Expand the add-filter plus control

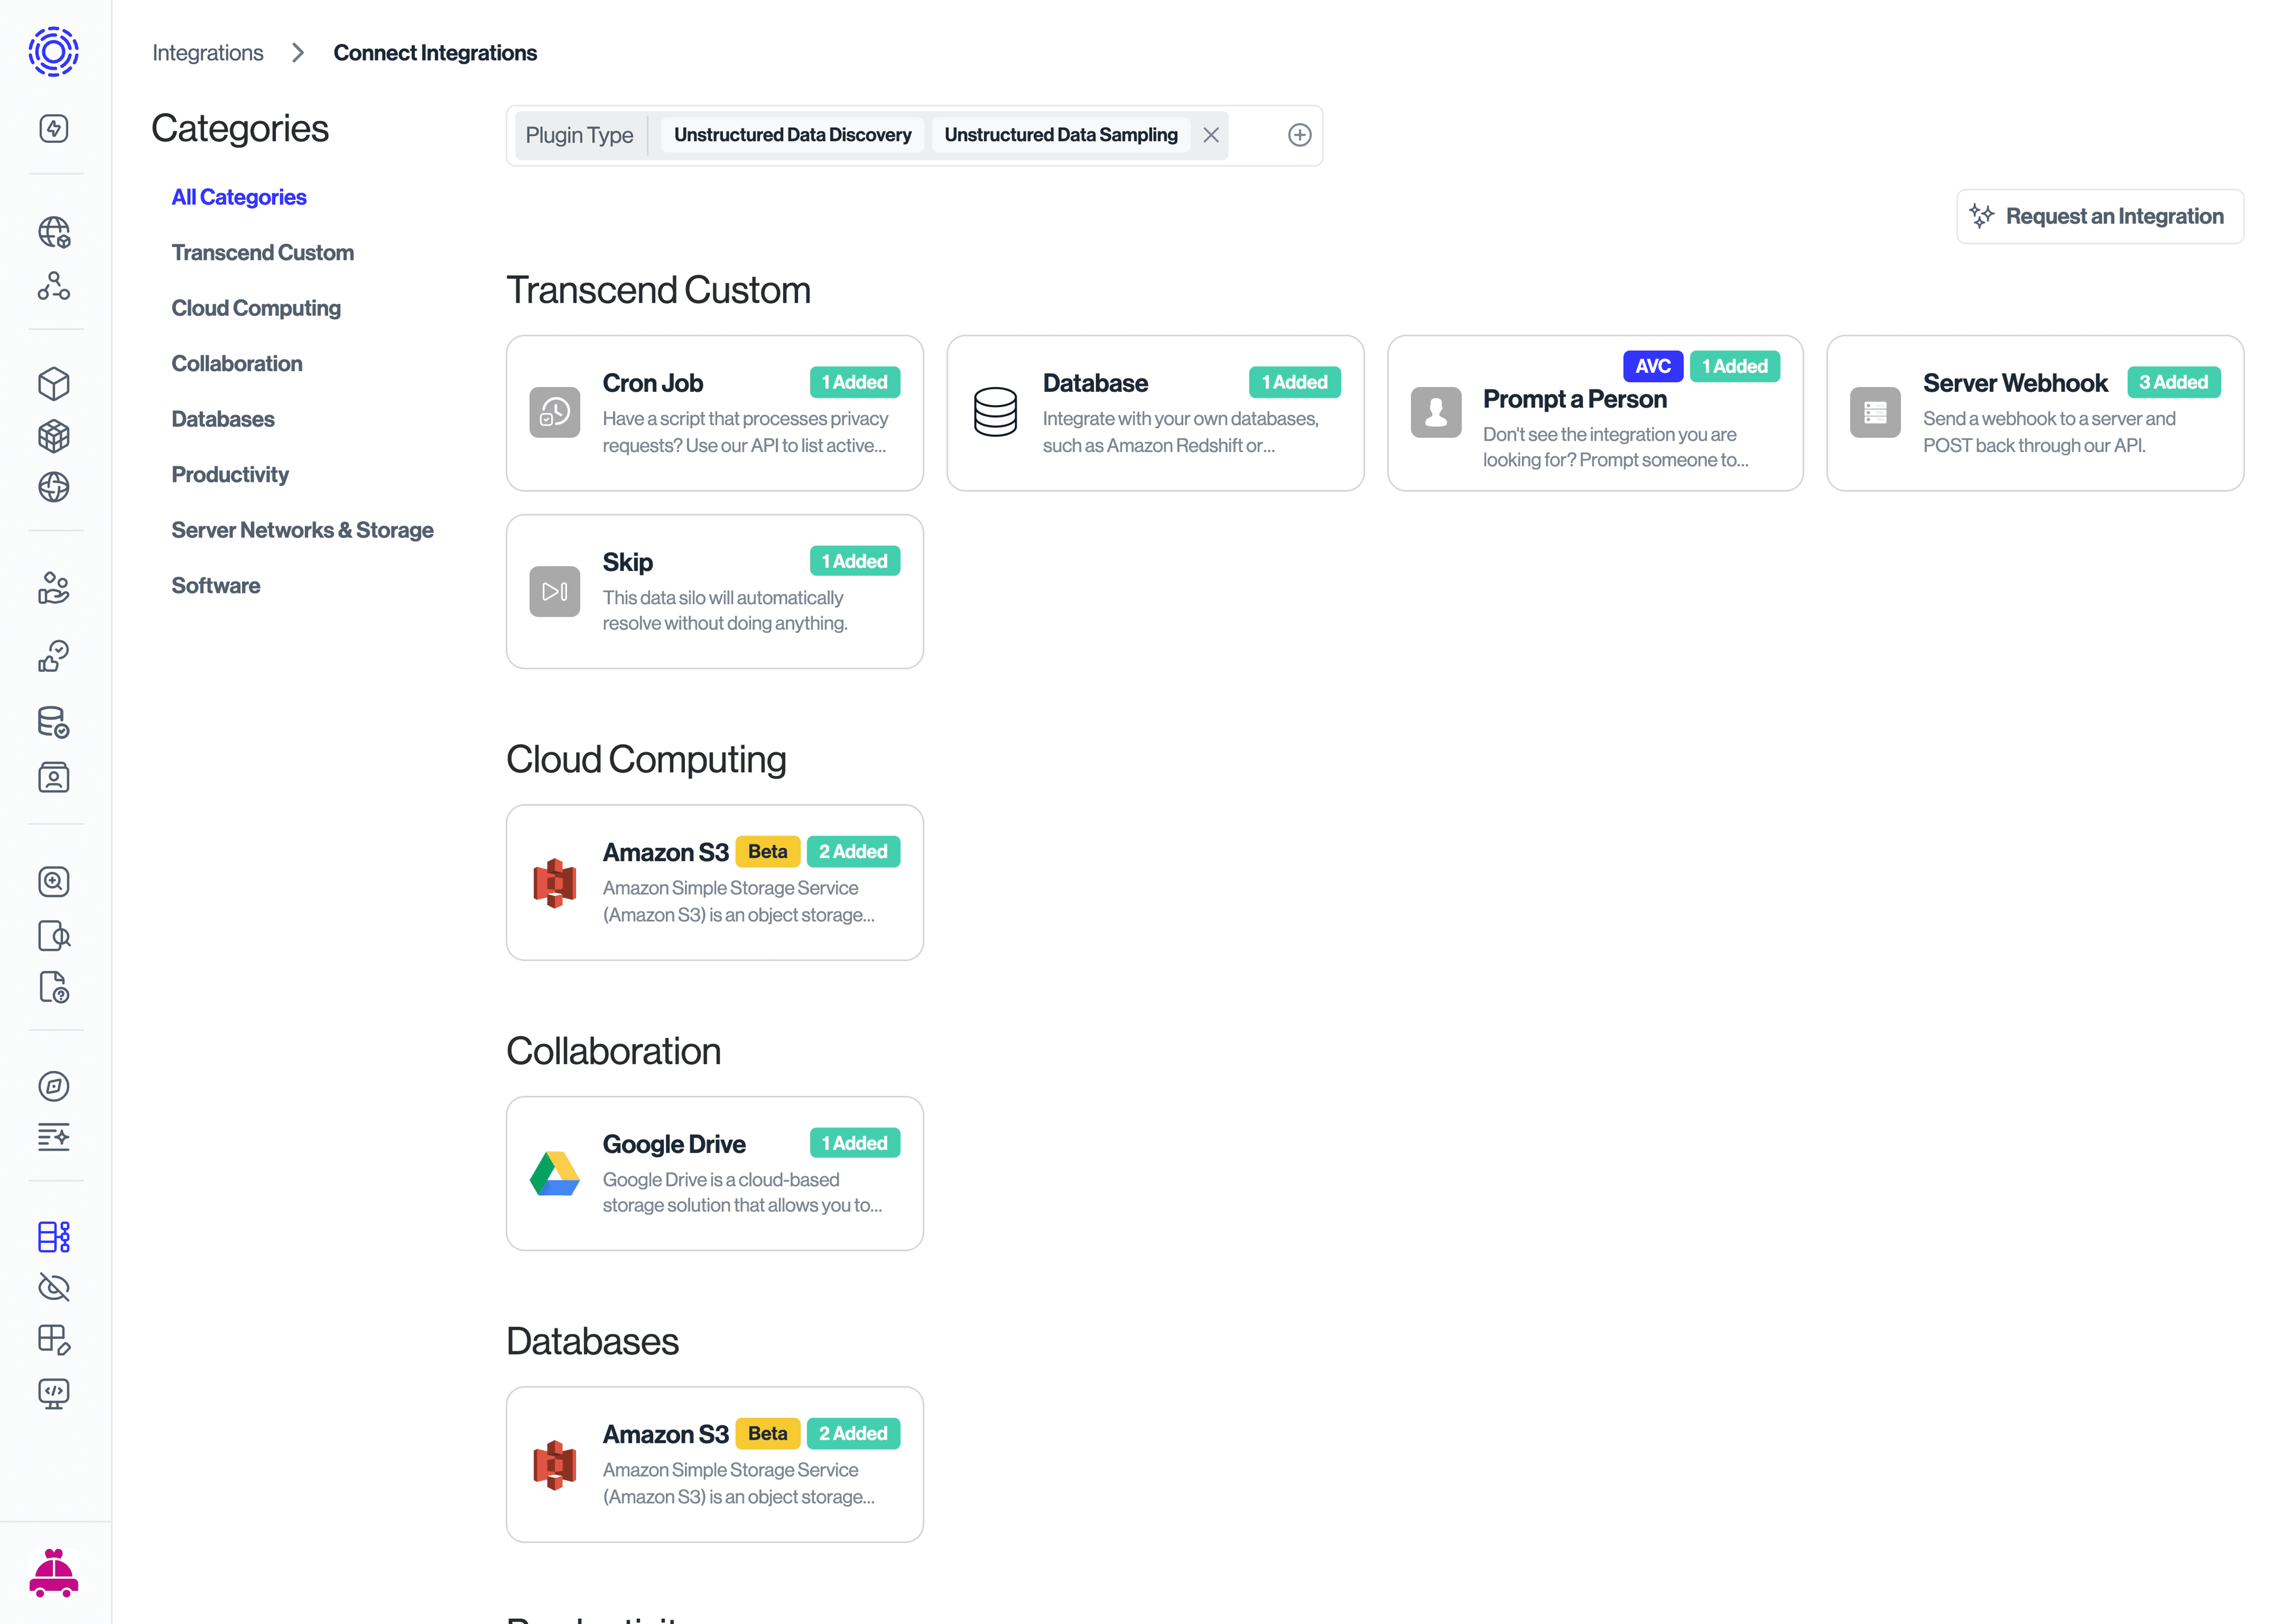pyautogui.click(x=1300, y=134)
